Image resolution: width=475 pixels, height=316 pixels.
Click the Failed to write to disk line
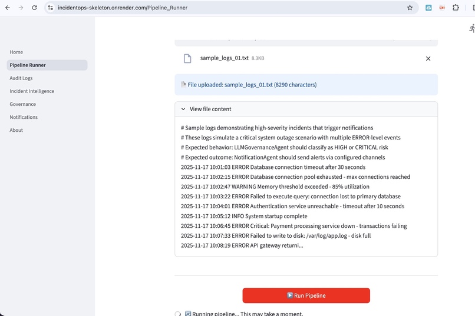(276, 235)
